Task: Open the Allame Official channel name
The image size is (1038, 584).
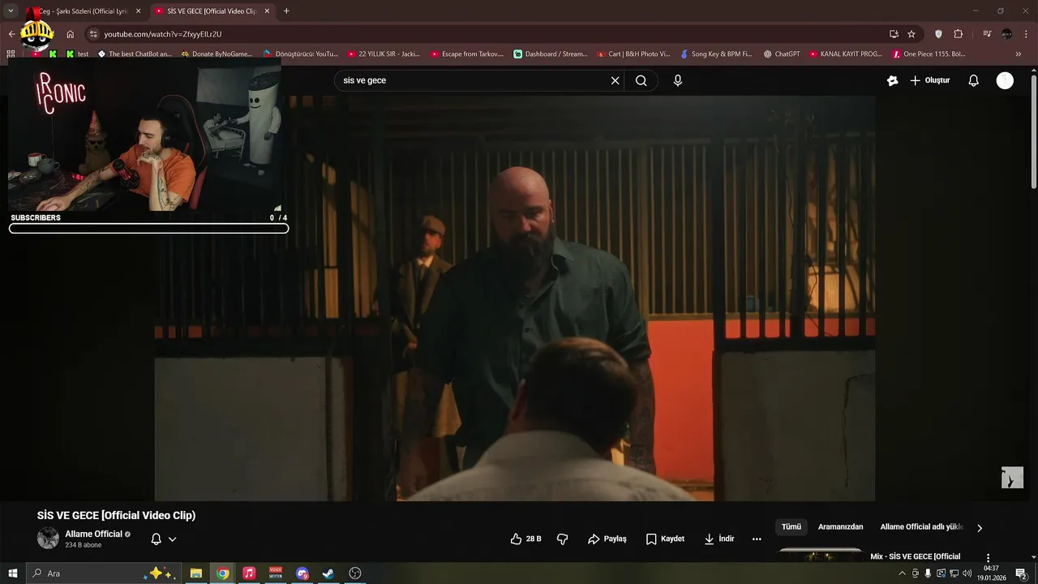Action: [x=93, y=534]
